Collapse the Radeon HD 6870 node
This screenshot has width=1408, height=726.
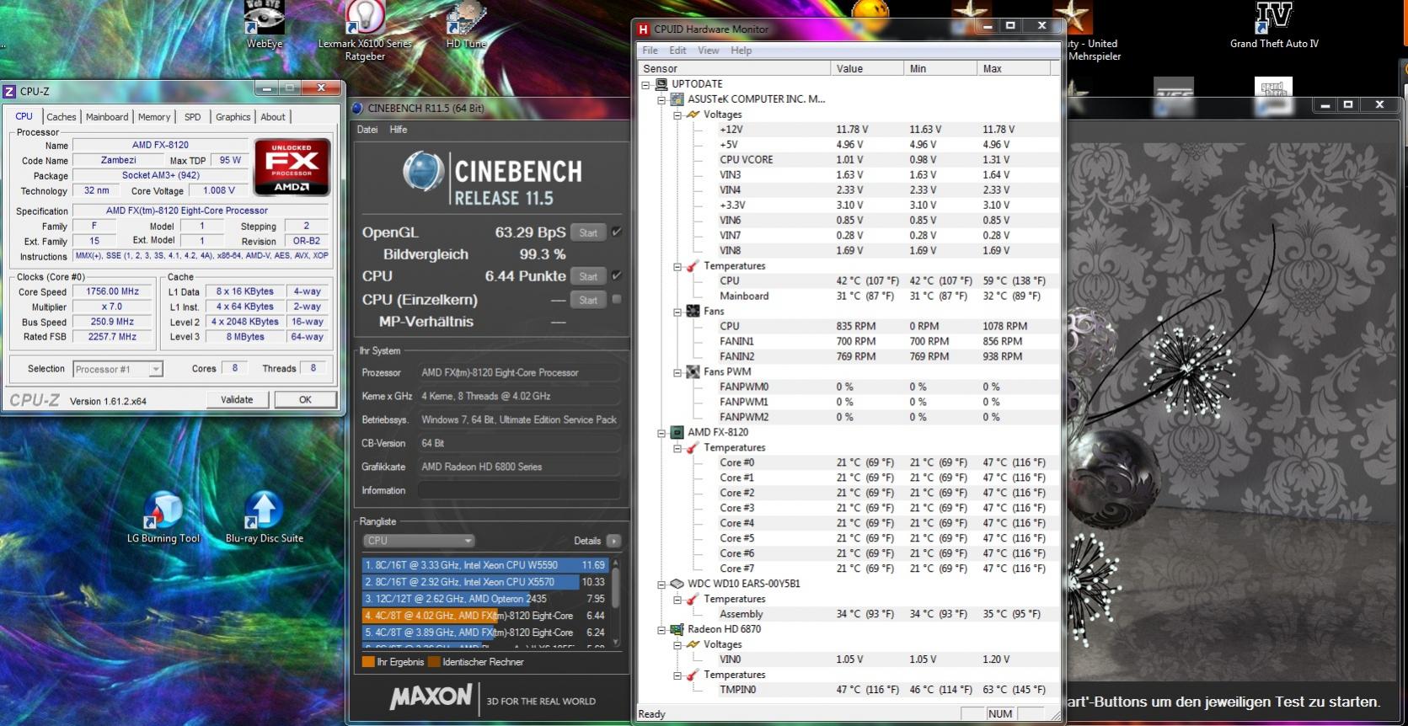pos(662,629)
